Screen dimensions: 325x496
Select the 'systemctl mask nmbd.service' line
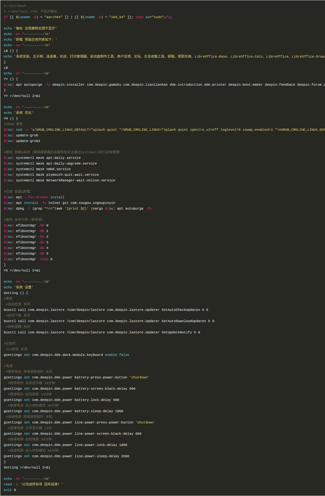[x=37, y=169]
